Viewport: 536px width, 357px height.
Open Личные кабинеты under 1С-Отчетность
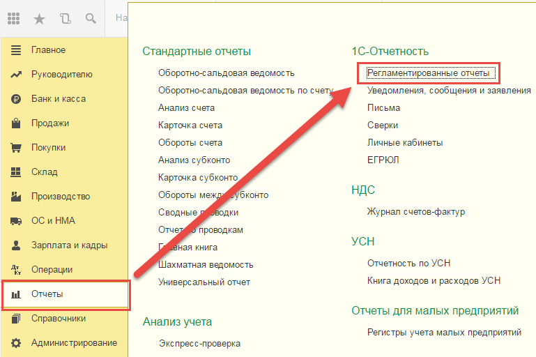coord(405,142)
